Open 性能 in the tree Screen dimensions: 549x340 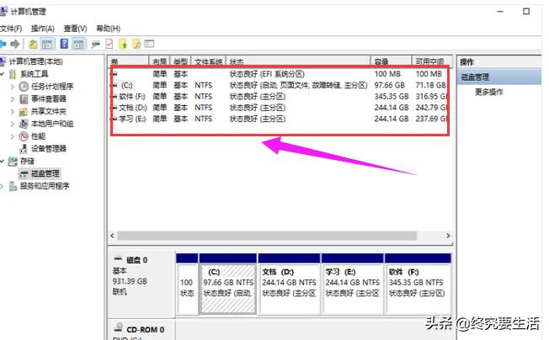click(x=38, y=136)
